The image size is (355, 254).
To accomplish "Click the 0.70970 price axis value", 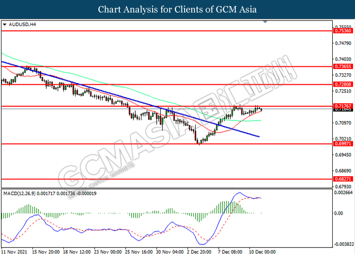I will point(343,123).
